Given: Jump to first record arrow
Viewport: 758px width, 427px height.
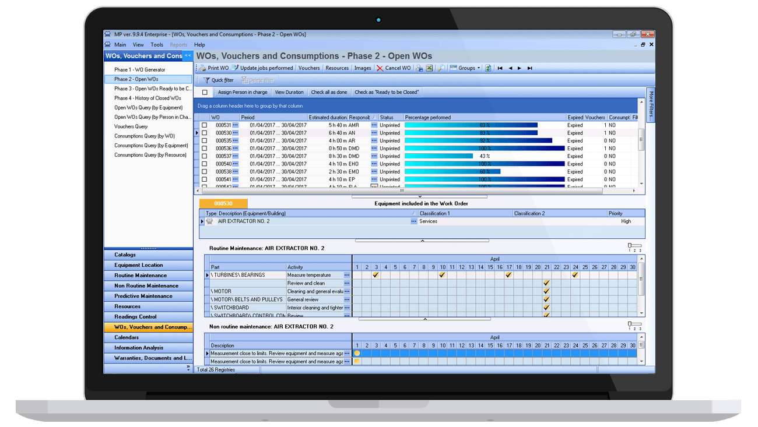Looking at the screenshot, I should click(500, 68).
